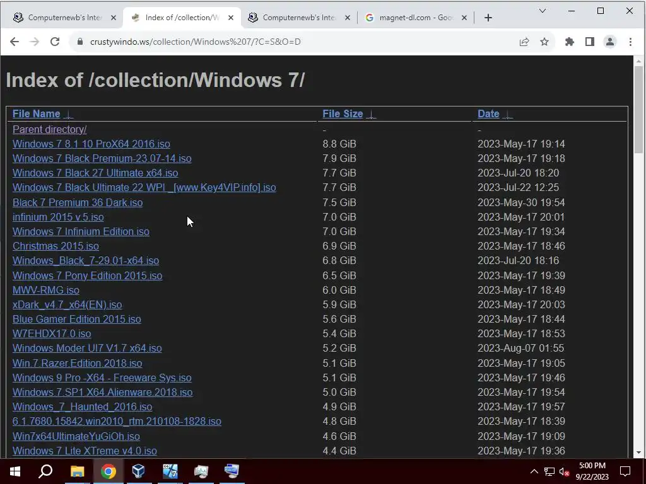646x484 pixels.
Task: Open taskbar search magnifier
Action: pyautogui.click(x=45, y=471)
